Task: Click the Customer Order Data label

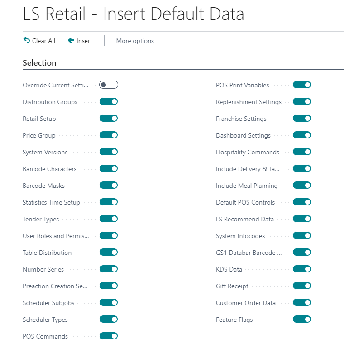Action: pos(246,303)
